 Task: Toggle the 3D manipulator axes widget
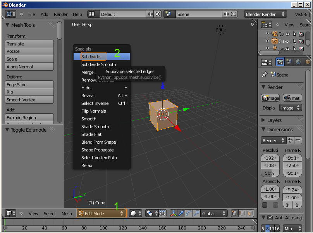tap(173, 213)
